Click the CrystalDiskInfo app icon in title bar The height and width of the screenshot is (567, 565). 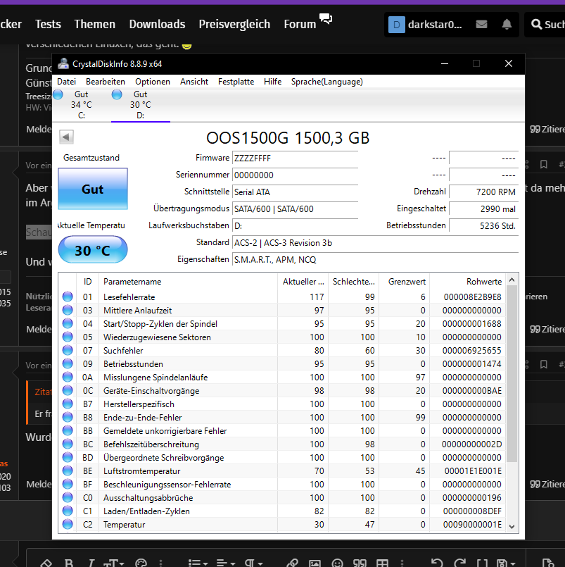coord(63,63)
